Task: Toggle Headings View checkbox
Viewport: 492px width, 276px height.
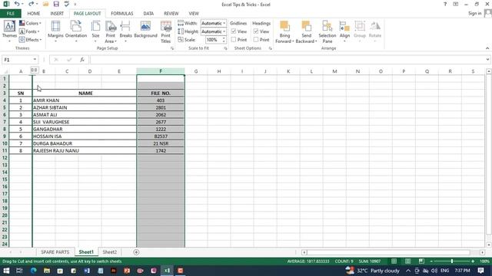Action: click(x=256, y=31)
